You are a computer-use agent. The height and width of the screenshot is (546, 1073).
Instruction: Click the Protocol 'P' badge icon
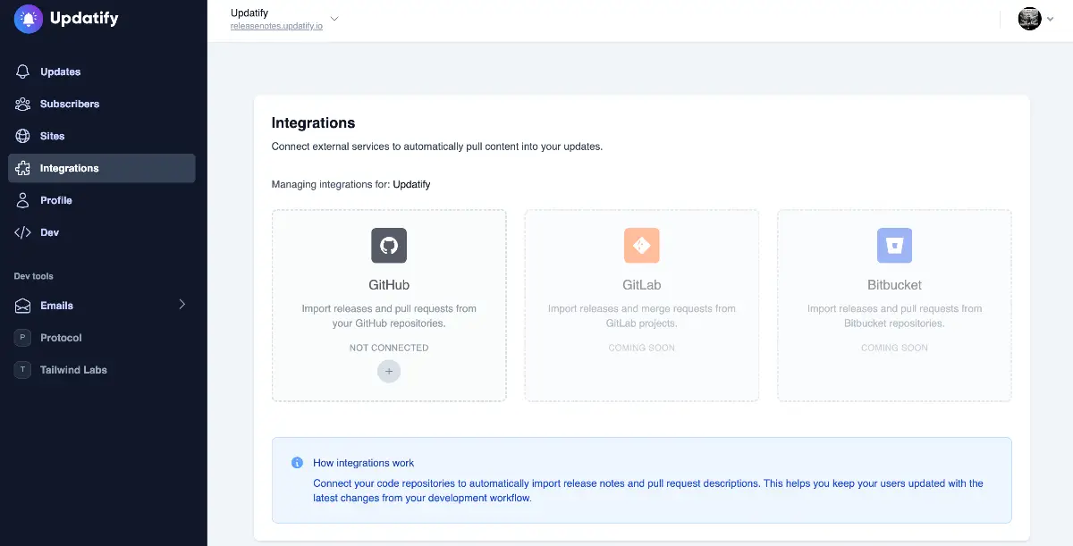[x=23, y=338]
